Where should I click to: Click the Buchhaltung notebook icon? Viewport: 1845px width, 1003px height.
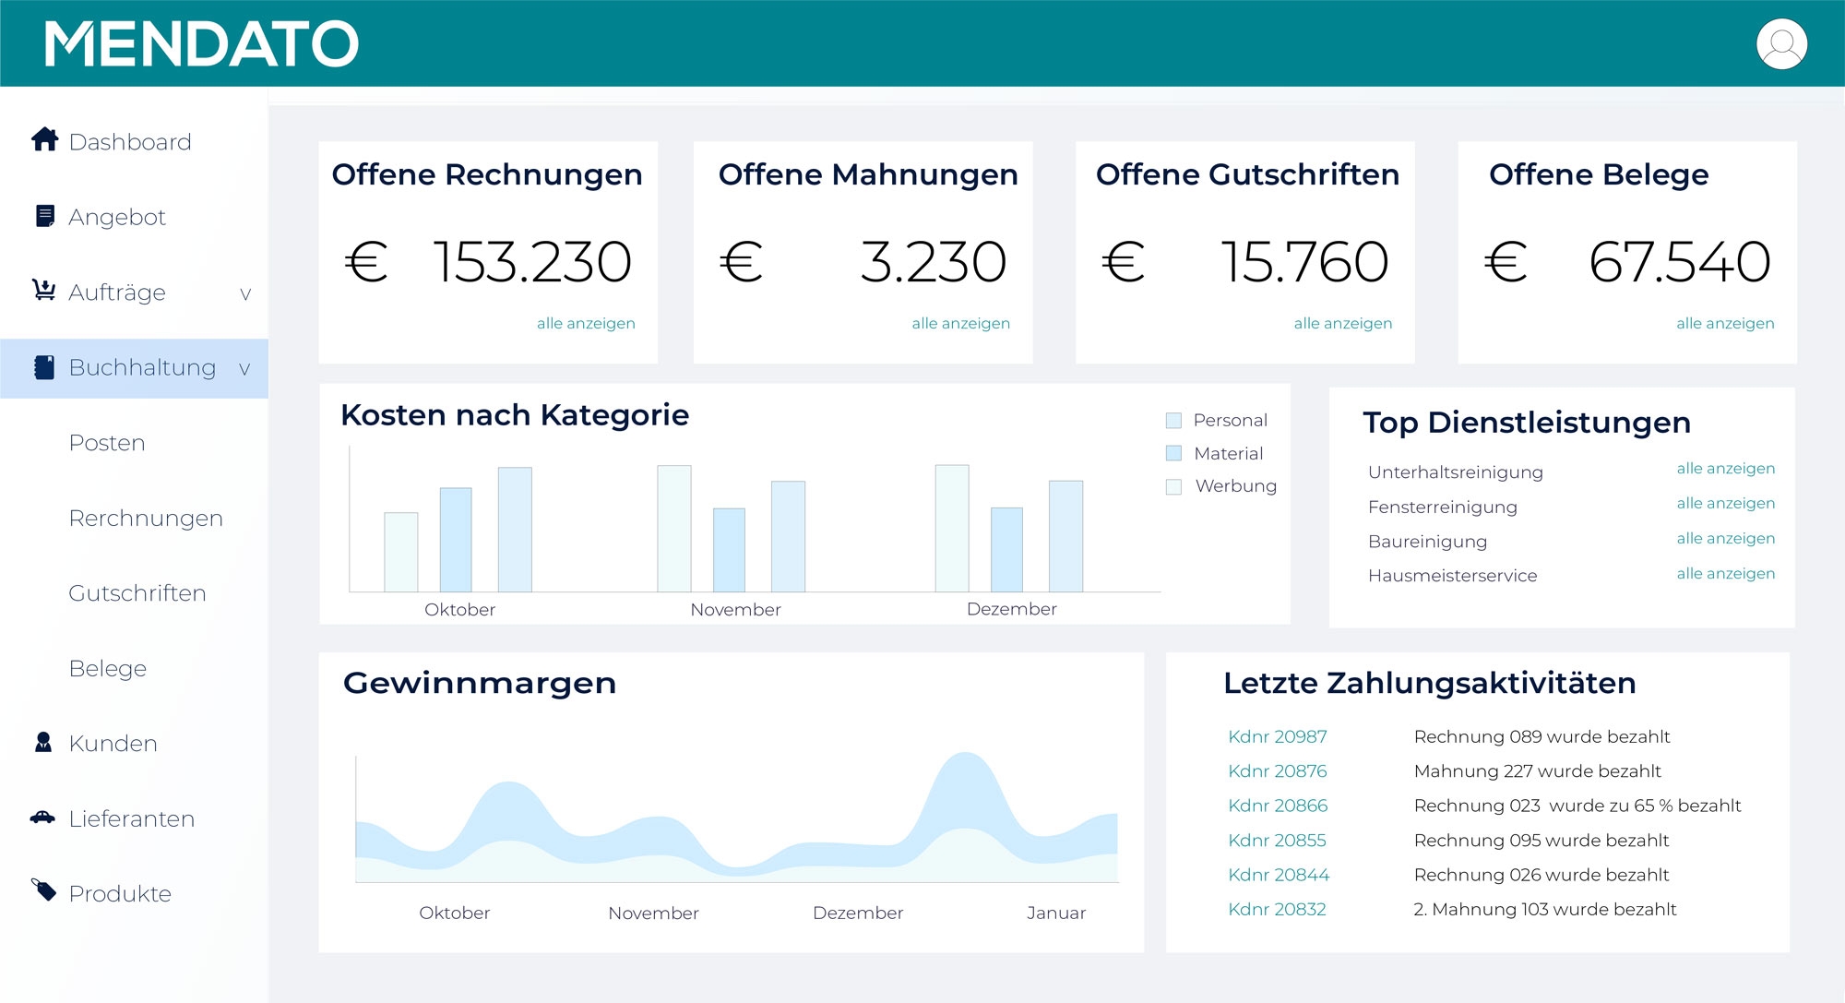pos(44,367)
